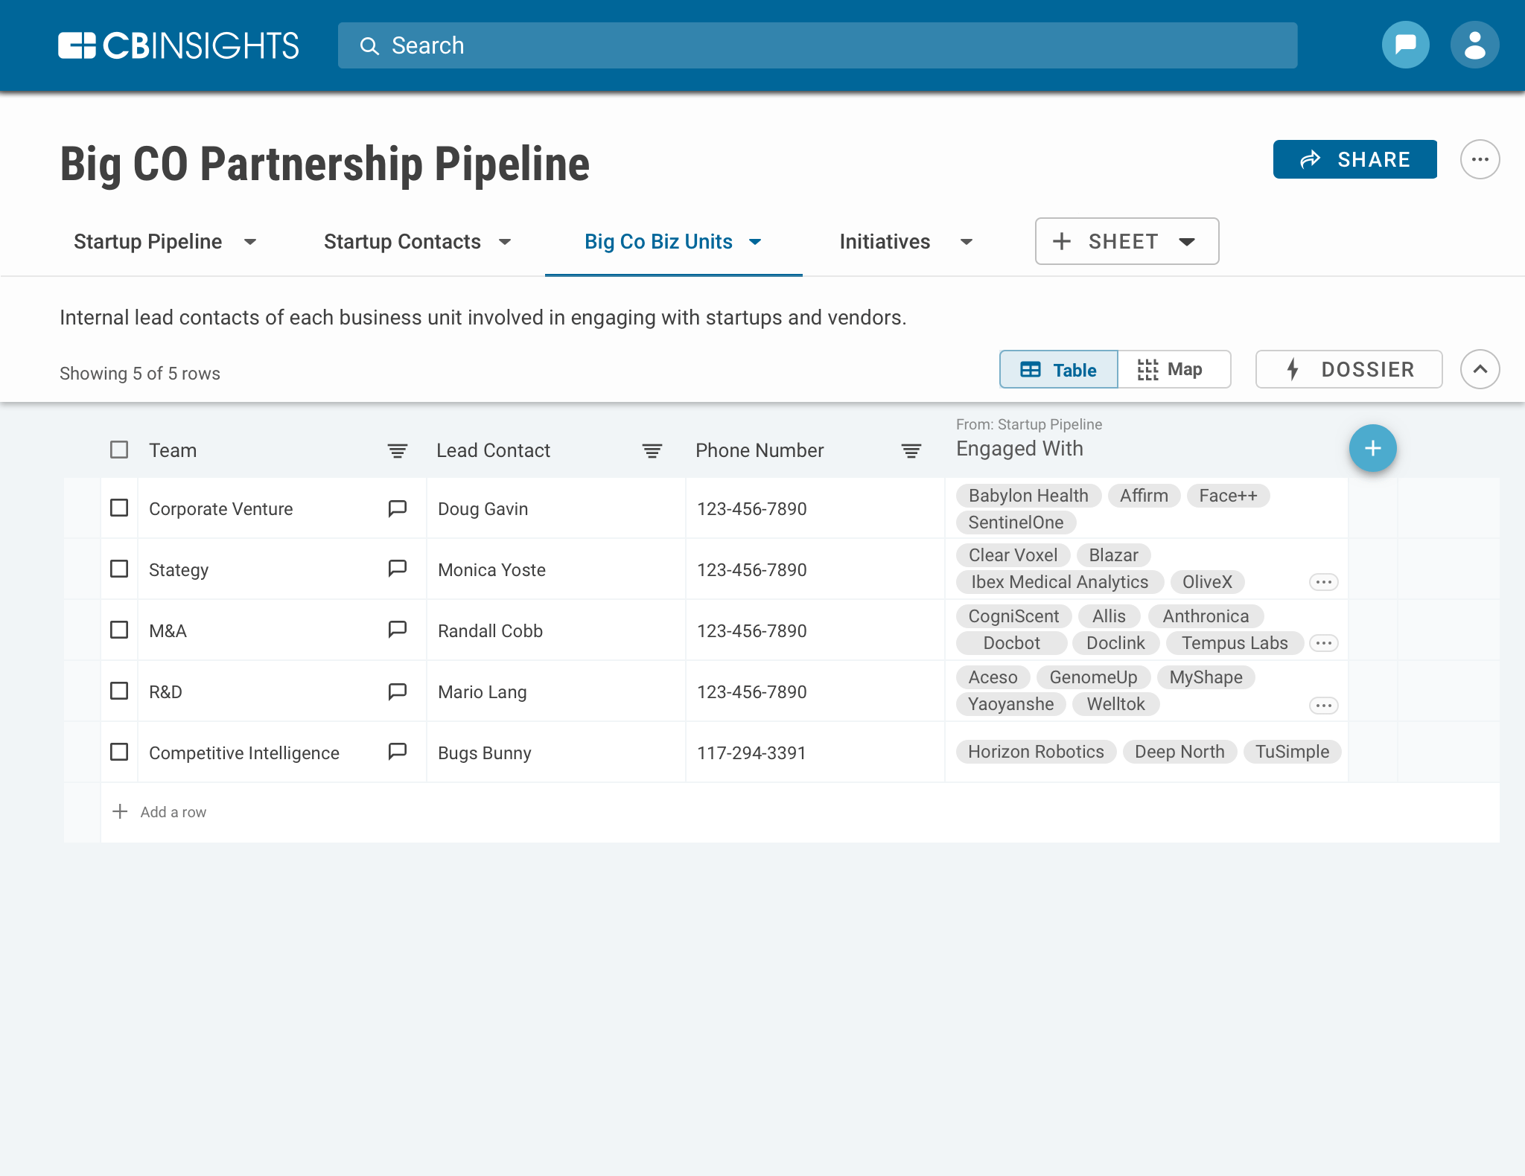This screenshot has width=1525, height=1176.
Task: Switch to the Initiatives tab
Action: tap(885, 242)
